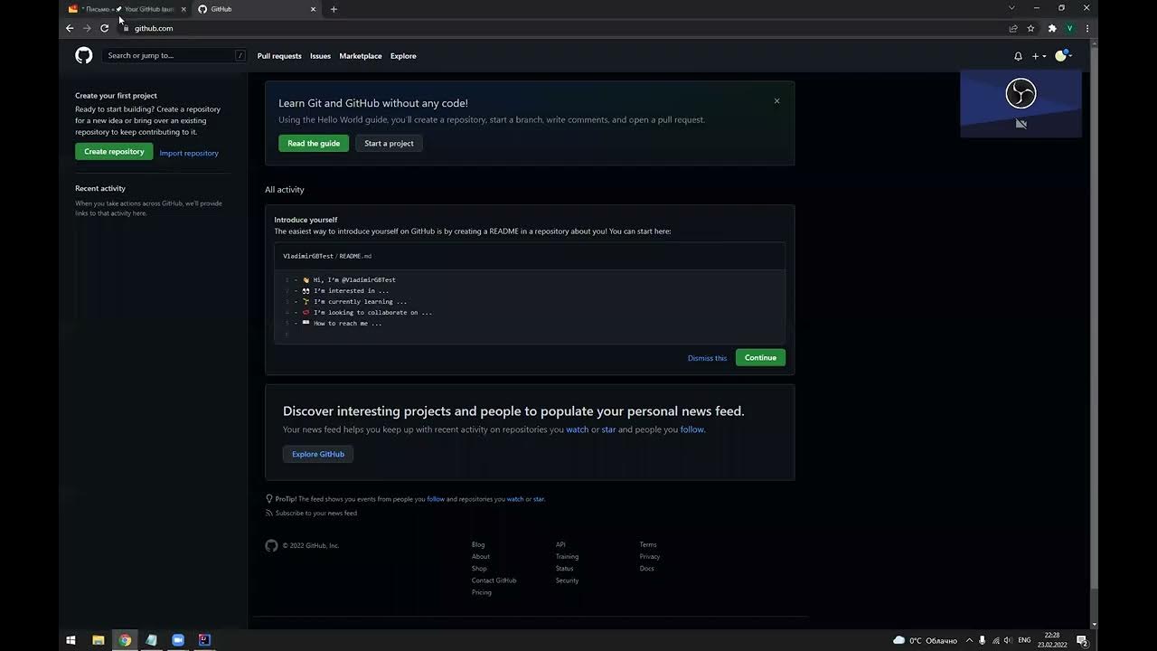Open the JetBrains IDE taskbar icon
This screenshot has width=1157, height=651.
[x=204, y=640]
